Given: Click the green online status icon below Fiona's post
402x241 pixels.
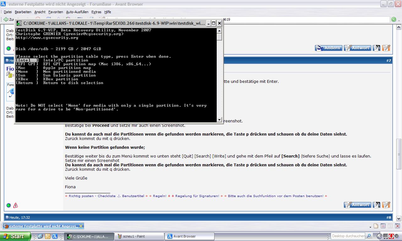Looking at the screenshot, I should [x=8, y=206].
